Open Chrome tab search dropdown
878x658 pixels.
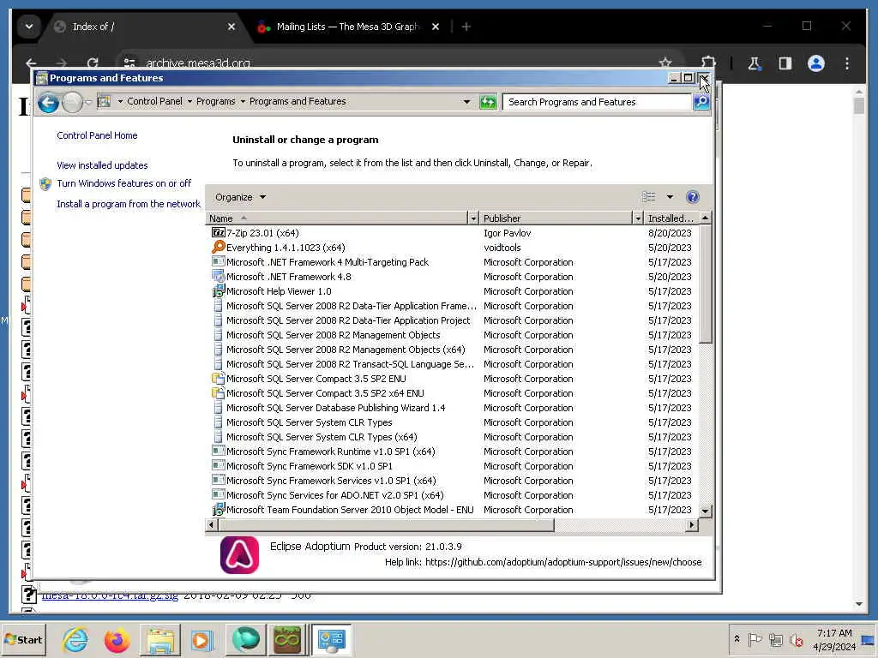[x=29, y=27]
